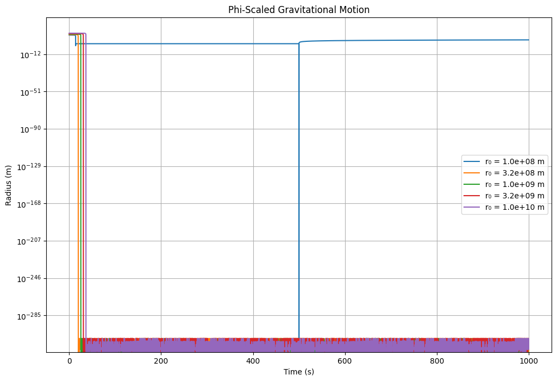This screenshot has width=557, height=381.
Task: Click the 10⁻¹² tick label on y-axis
Action: pyautogui.click(x=33, y=55)
